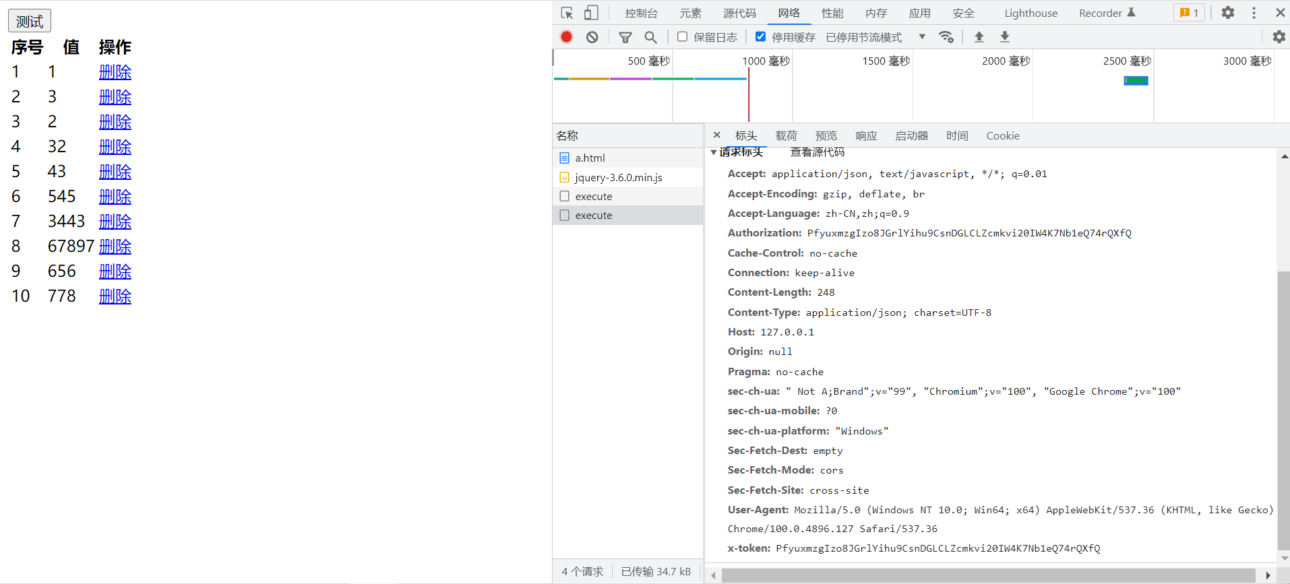Open the 时间 details tab
Viewport: 1290px width, 584px height.
click(957, 135)
